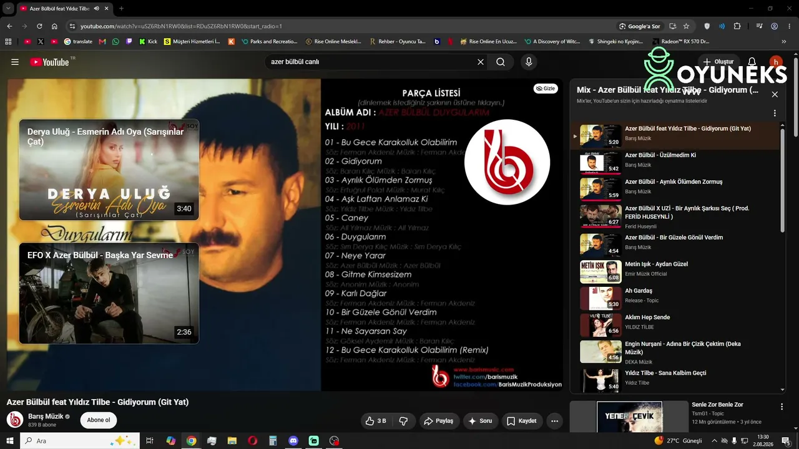Open the Extensions puzzle menu
Viewport: 799px width, 449px height.
737,26
